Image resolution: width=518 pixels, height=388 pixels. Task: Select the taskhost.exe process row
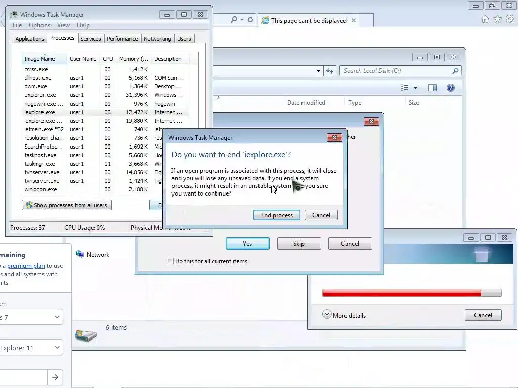coord(93,155)
